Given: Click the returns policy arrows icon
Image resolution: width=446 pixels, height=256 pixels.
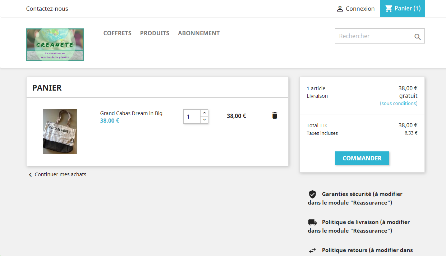Looking at the screenshot, I should coord(312,250).
